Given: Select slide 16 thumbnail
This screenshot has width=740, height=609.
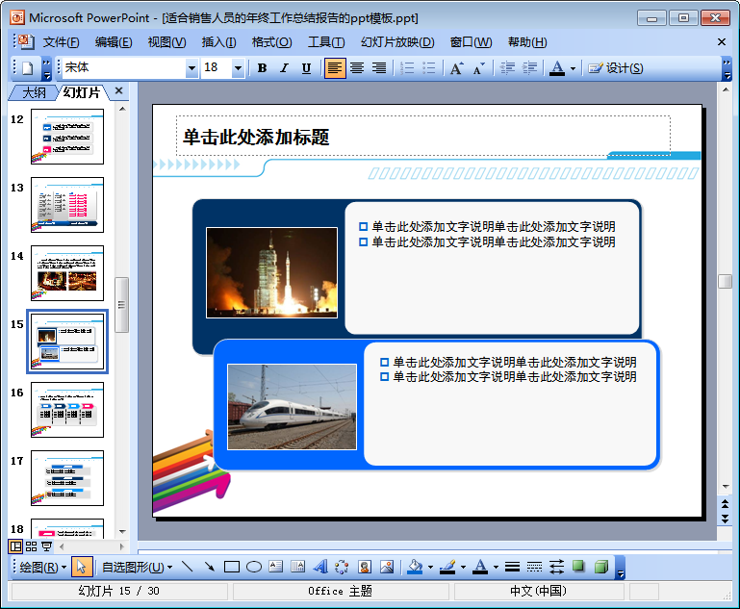Looking at the screenshot, I should click(67, 410).
